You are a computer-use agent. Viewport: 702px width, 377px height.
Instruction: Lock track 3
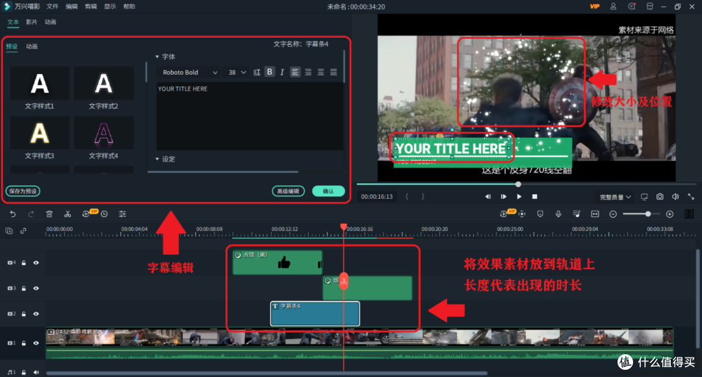click(x=24, y=289)
